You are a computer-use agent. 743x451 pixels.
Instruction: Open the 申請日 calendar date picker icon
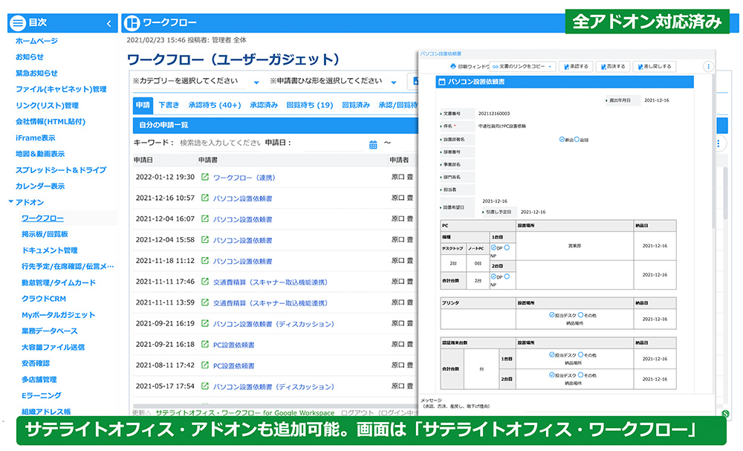click(x=373, y=144)
